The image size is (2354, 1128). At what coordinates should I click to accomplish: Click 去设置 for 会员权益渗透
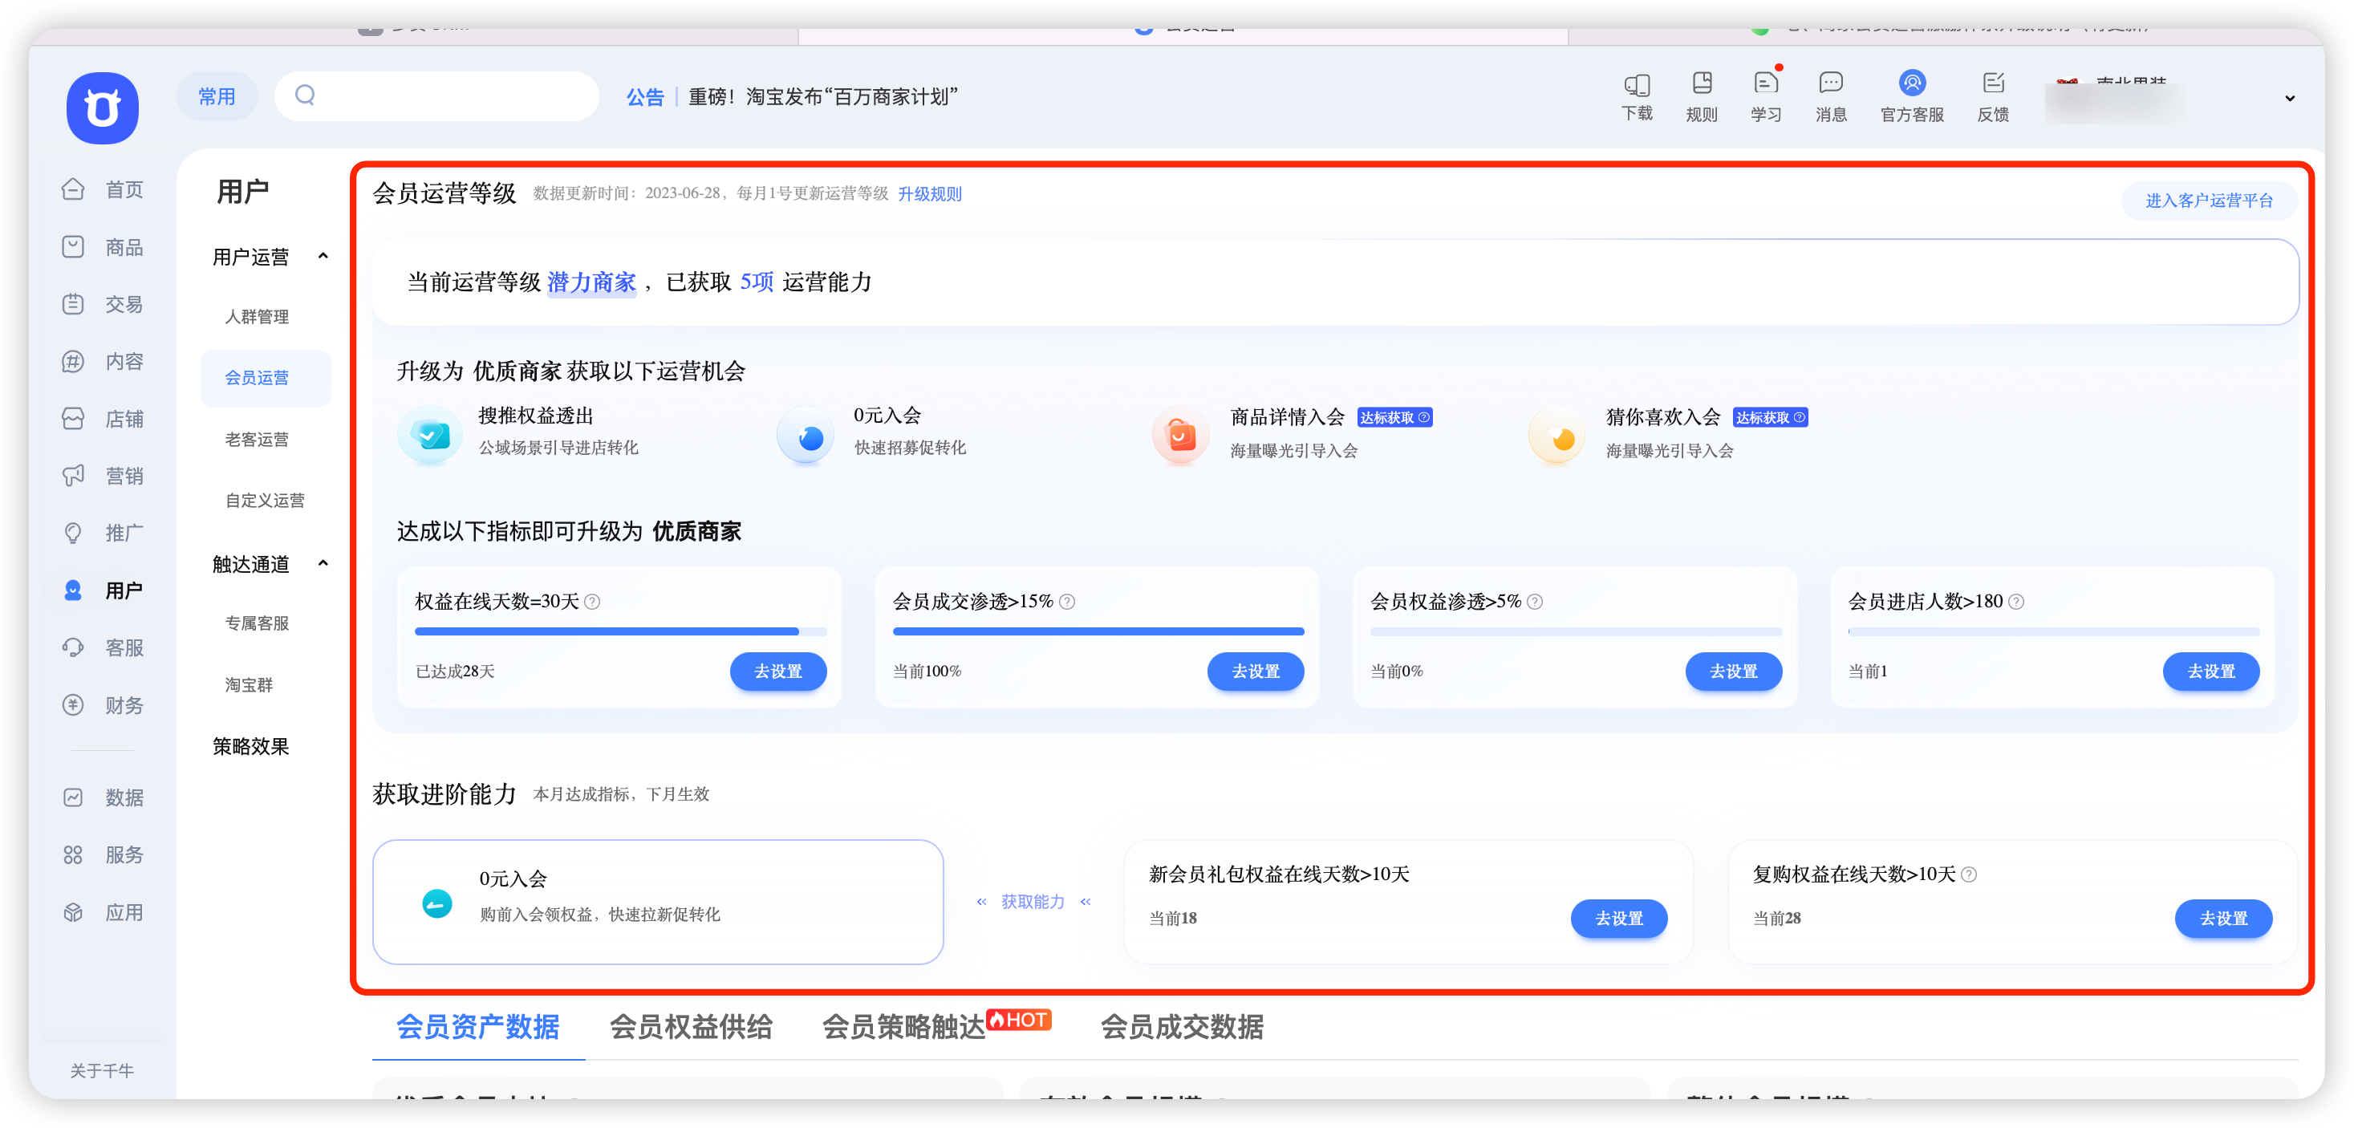1734,671
